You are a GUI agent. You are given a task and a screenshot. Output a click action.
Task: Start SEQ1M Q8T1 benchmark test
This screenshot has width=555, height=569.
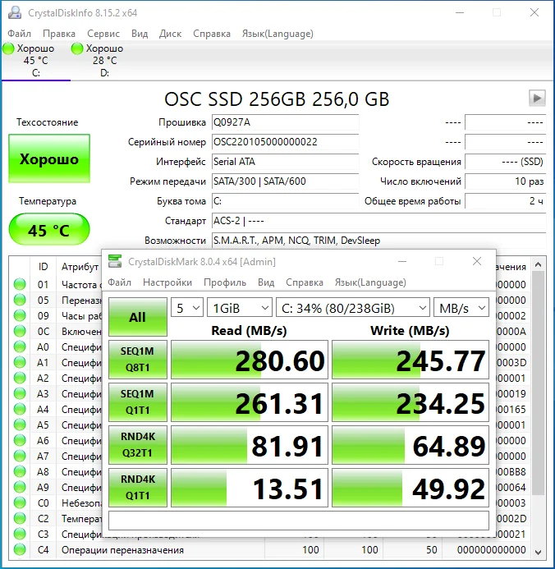(x=138, y=360)
